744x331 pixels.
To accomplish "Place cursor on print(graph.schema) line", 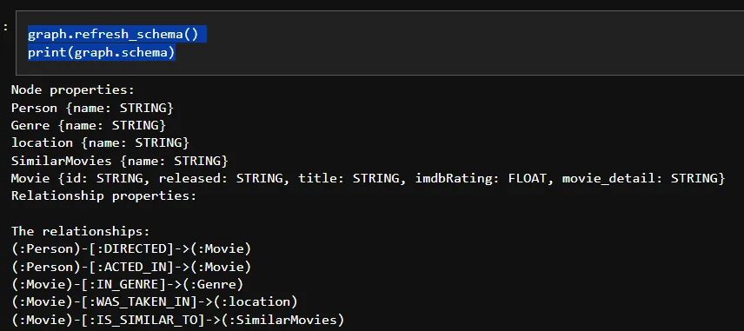I will click(x=102, y=52).
